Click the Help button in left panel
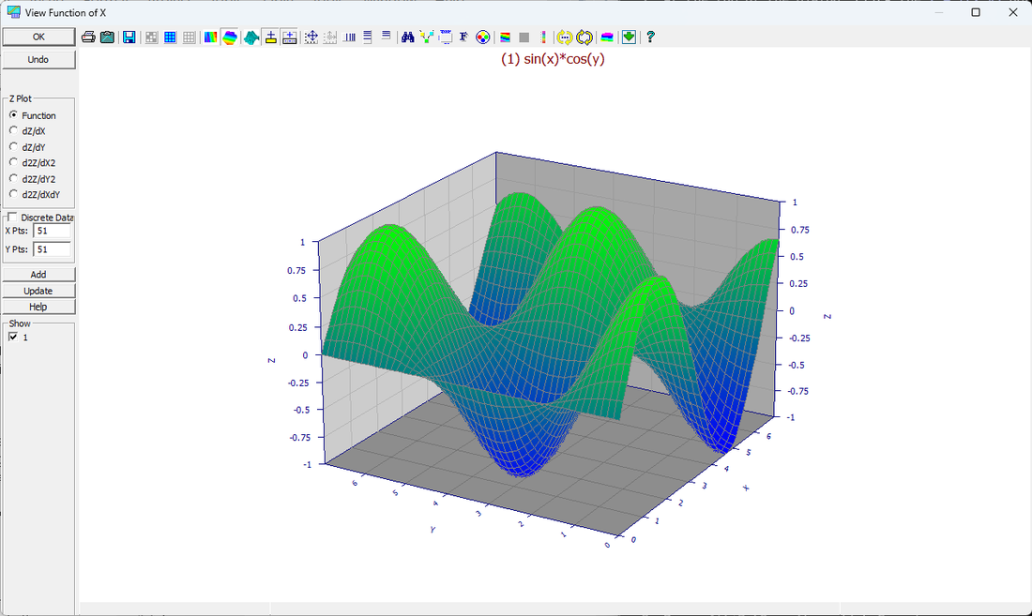 click(38, 307)
